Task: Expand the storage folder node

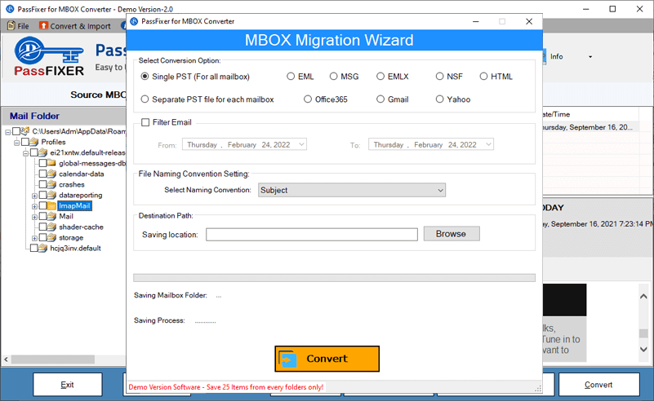Action: coord(34,239)
